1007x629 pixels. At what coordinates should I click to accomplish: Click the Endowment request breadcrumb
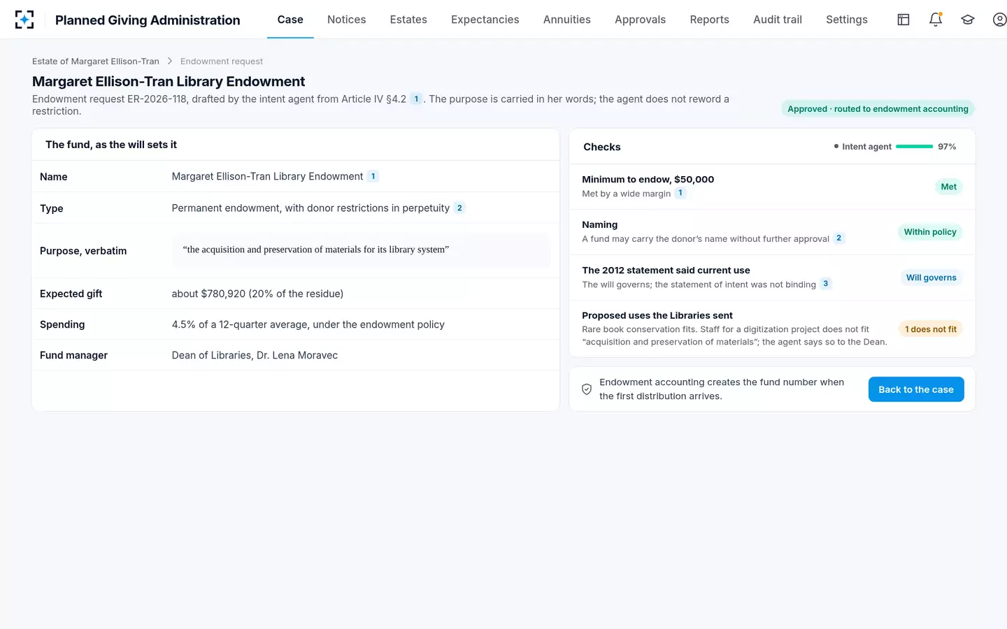(x=222, y=62)
